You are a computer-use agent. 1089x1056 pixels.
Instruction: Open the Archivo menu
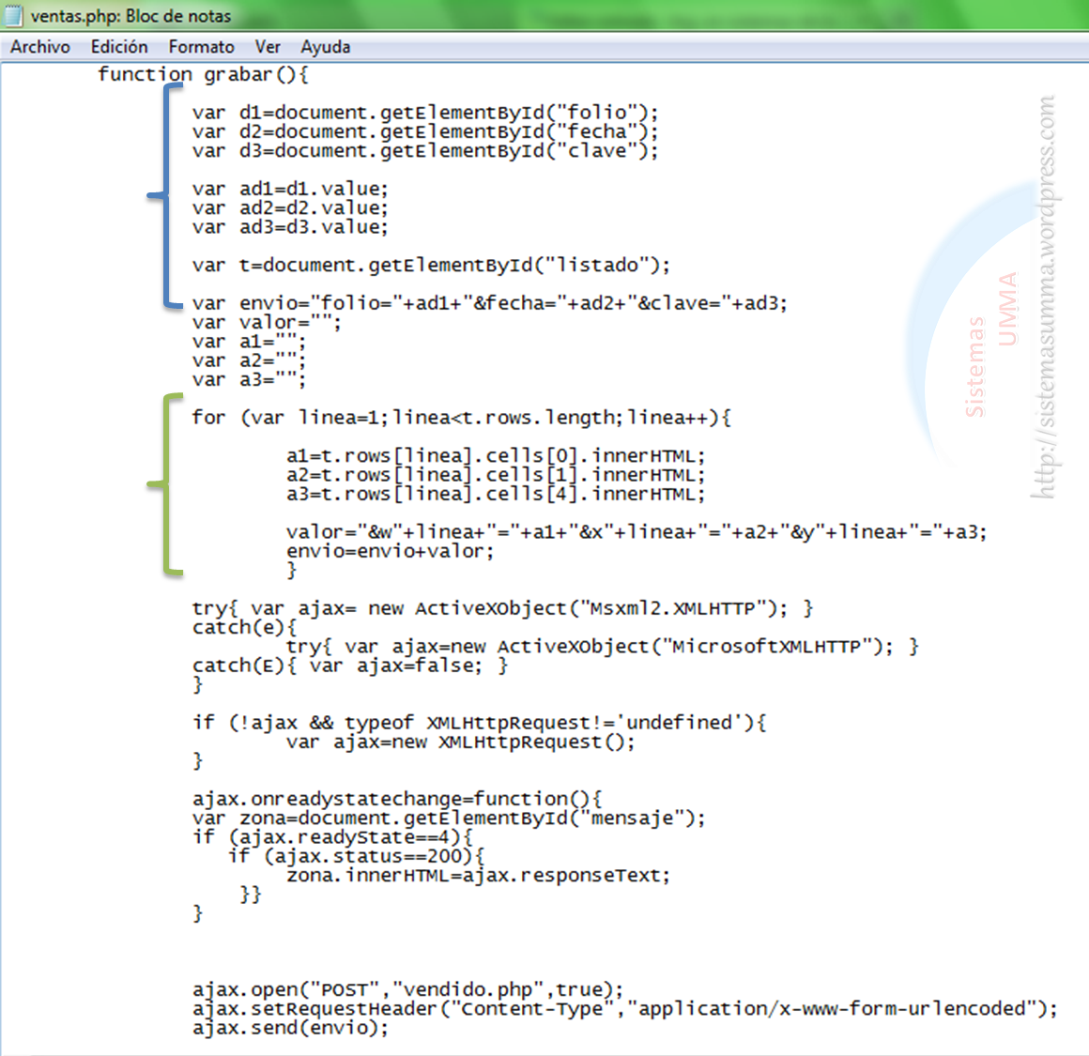tap(40, 47)
